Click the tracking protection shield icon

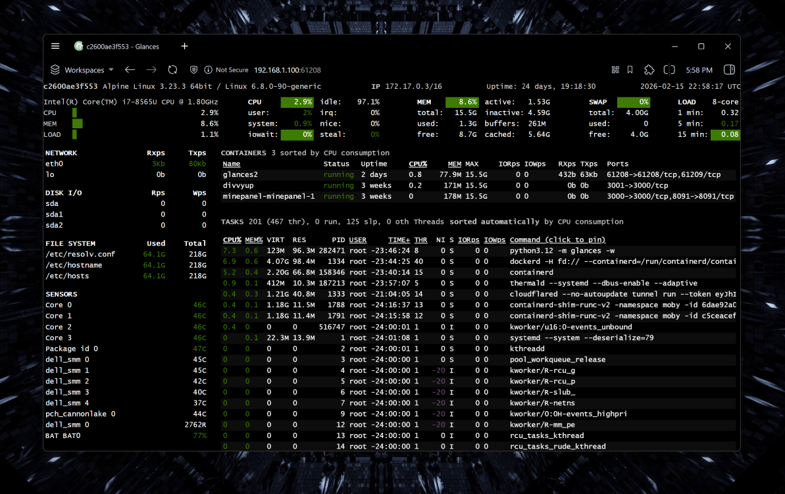tap(193, 69)
